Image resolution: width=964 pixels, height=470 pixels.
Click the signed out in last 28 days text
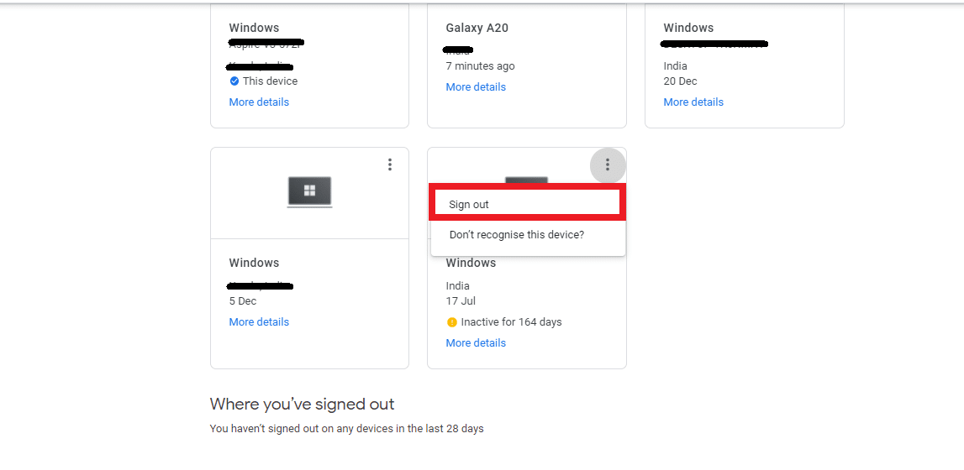pos(347,429)
